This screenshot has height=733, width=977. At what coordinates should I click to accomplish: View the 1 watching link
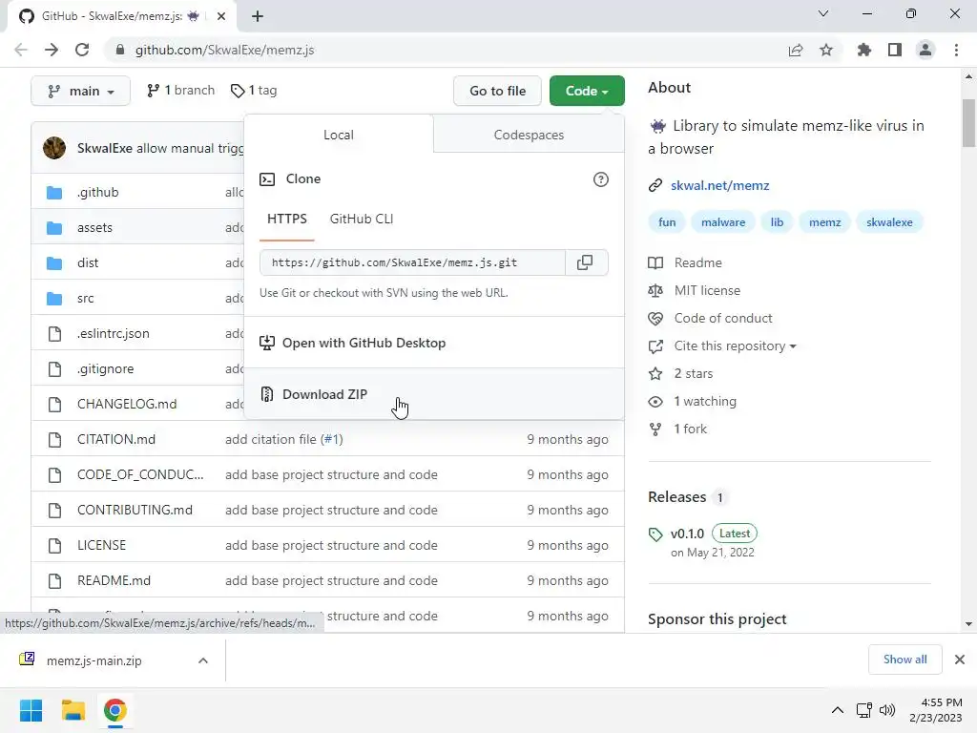[x=705, y=402]
